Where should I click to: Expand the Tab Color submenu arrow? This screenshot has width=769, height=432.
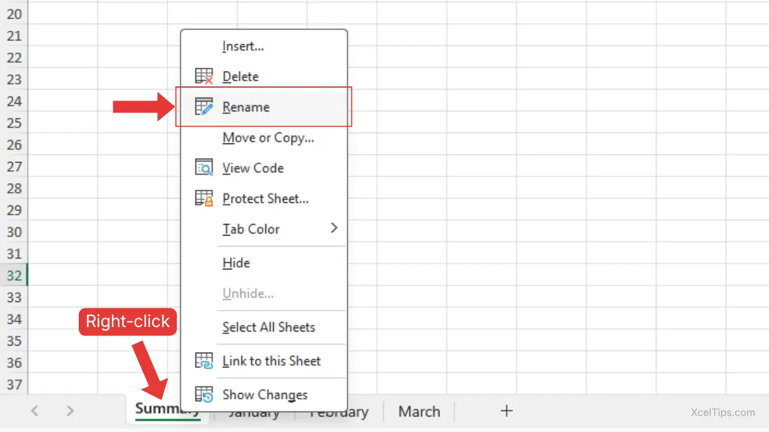tap(334, 228)
